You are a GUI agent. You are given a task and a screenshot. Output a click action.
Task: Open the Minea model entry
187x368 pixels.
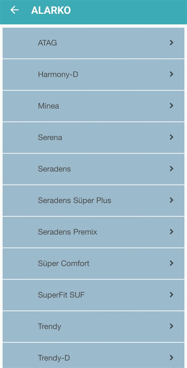(x=93, y=106)
